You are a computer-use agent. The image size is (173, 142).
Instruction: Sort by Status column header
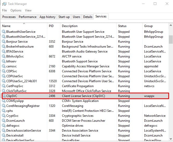[x=129, y=26]
